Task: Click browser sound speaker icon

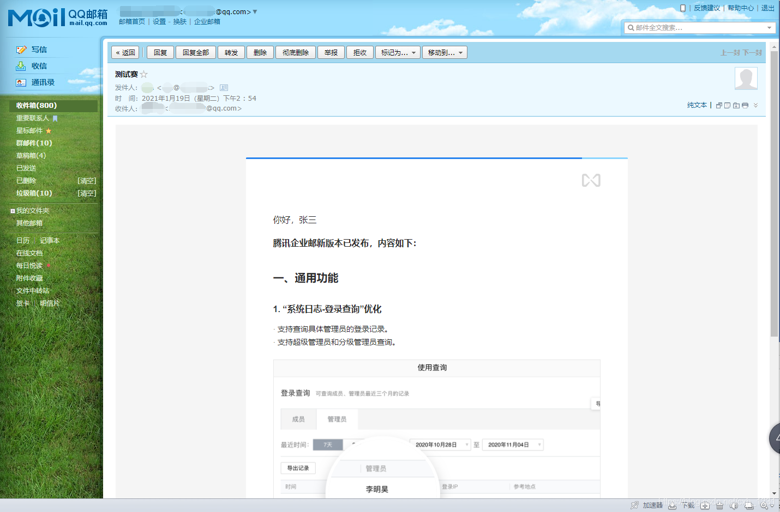Action: coord(734,505)
